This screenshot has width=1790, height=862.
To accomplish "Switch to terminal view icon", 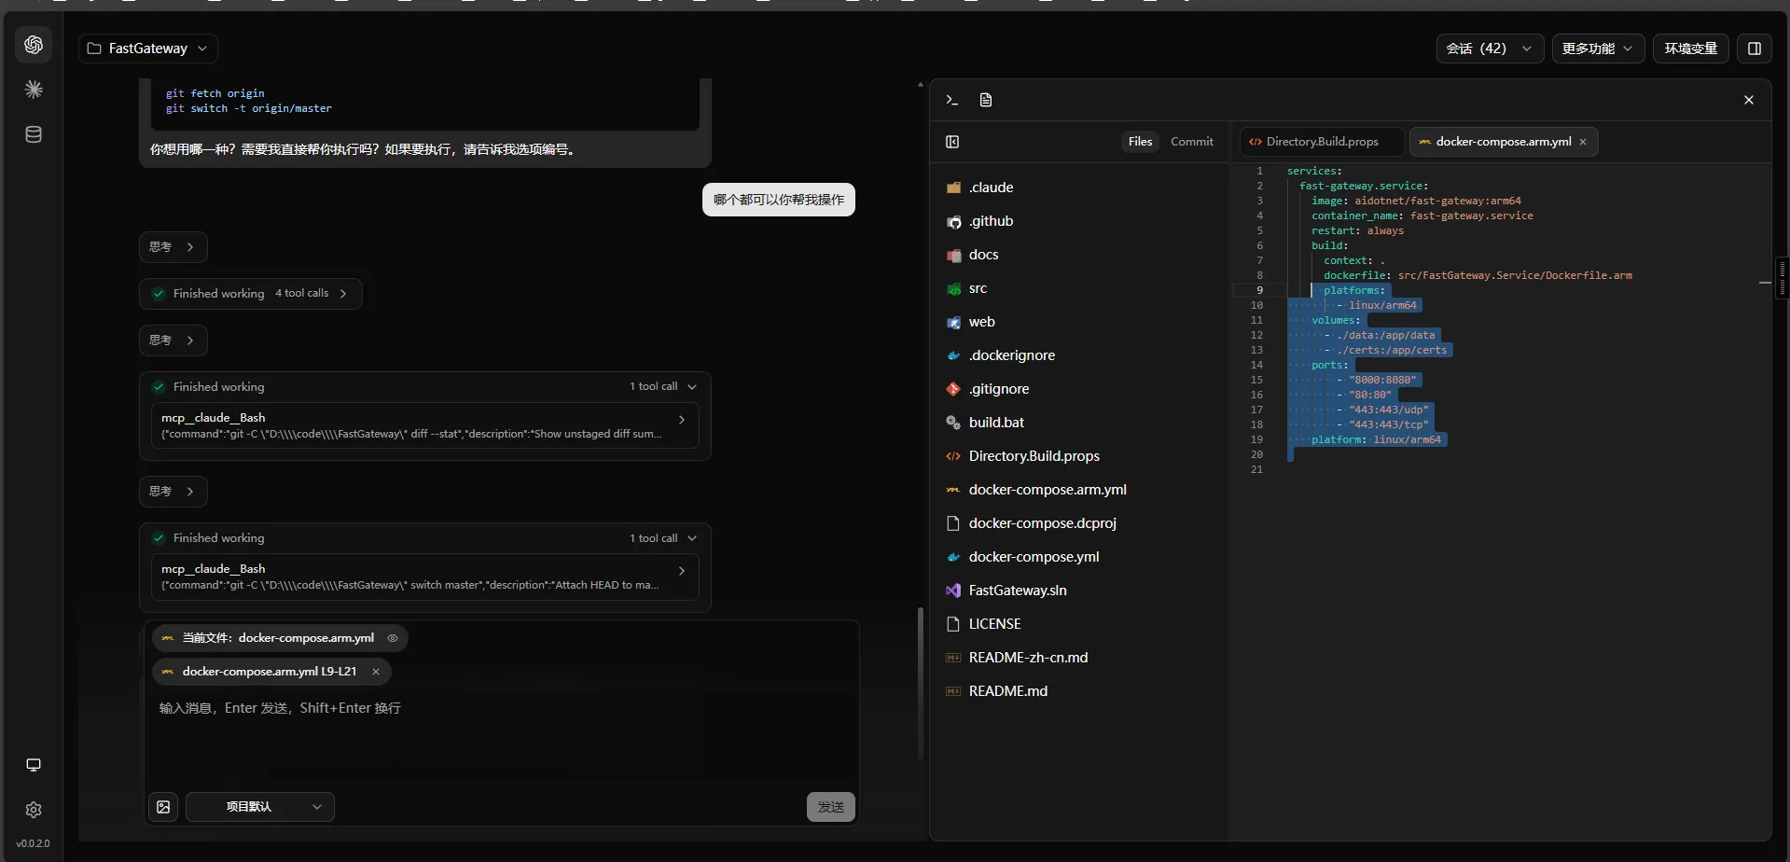I will click(x=951, y=100).
